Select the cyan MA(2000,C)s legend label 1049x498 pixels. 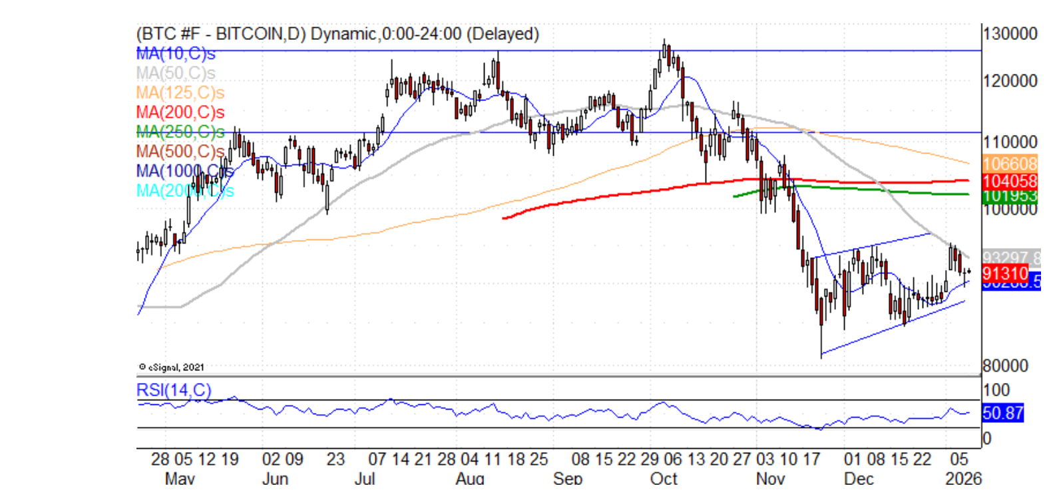(184, 191)
